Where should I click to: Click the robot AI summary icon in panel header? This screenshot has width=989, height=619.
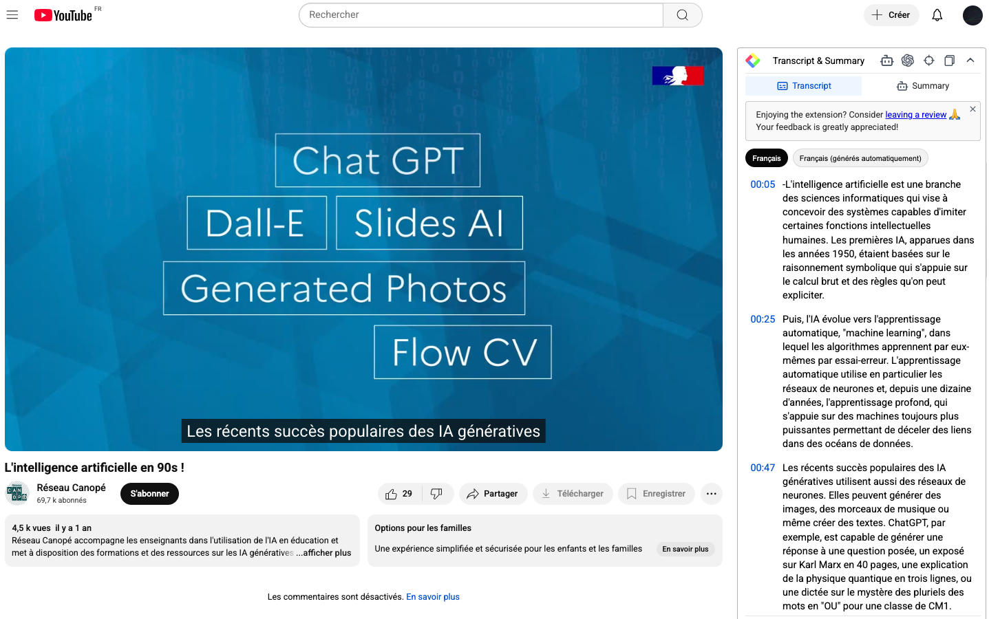886,61
